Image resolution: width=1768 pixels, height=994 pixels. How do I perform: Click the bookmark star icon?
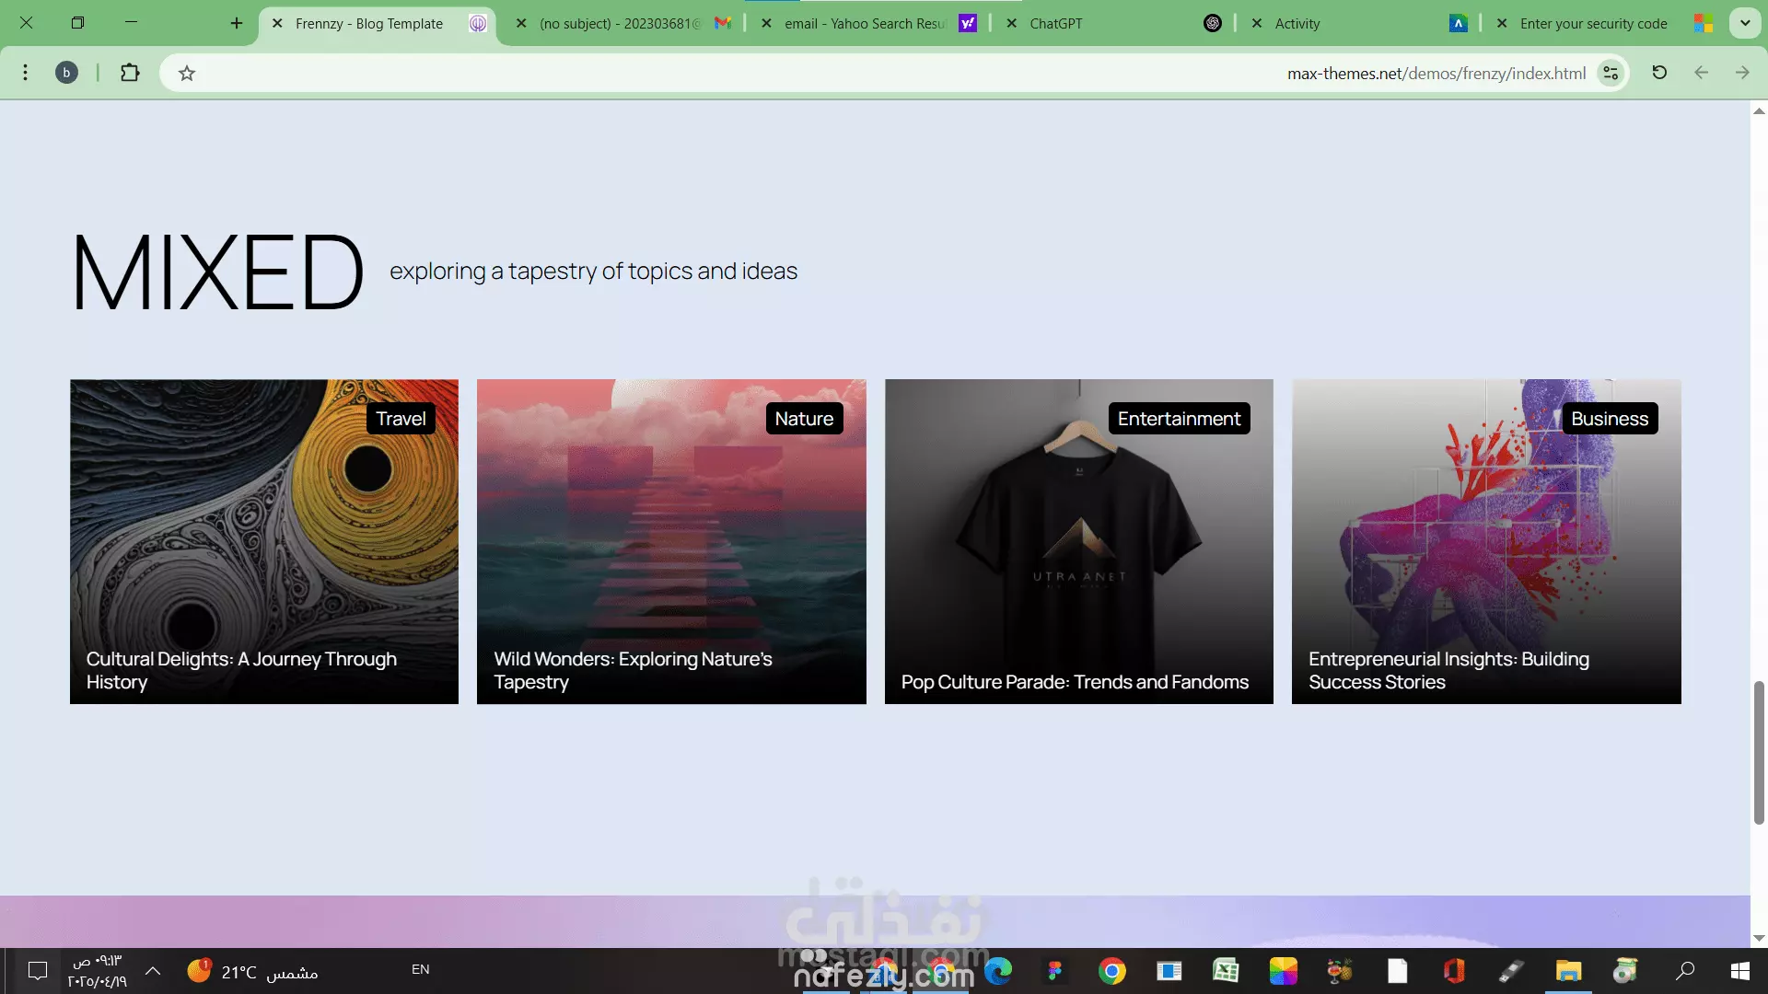187,74
